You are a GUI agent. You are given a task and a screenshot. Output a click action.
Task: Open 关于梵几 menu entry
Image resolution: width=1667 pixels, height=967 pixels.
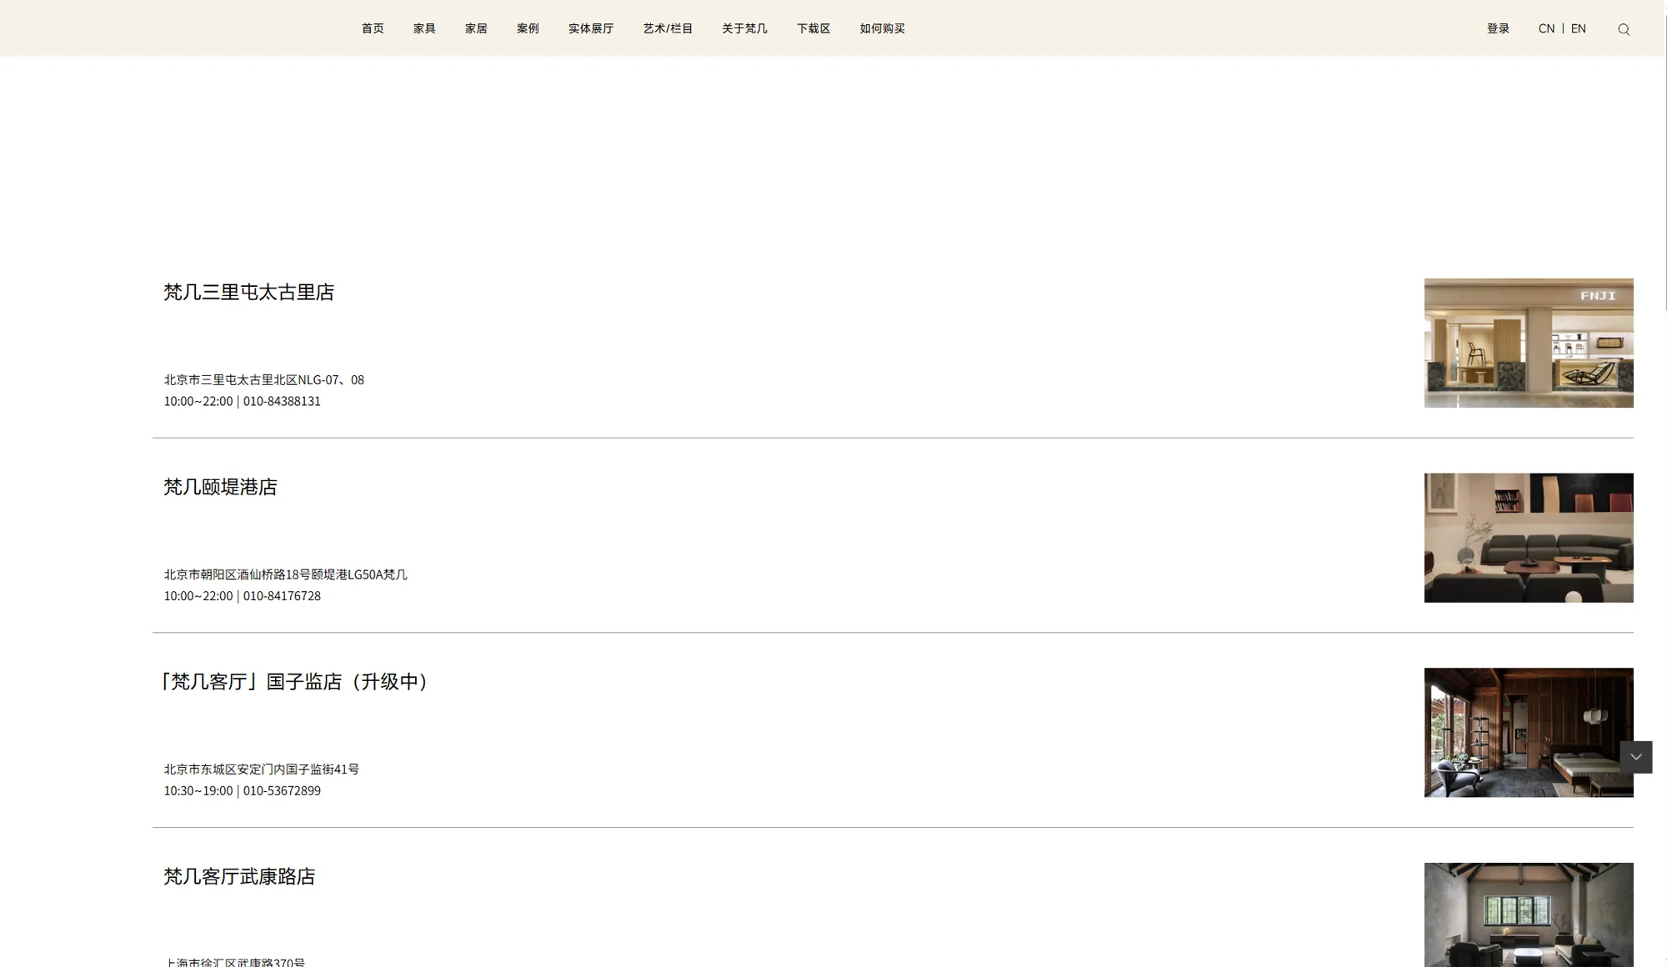[744, 28]
